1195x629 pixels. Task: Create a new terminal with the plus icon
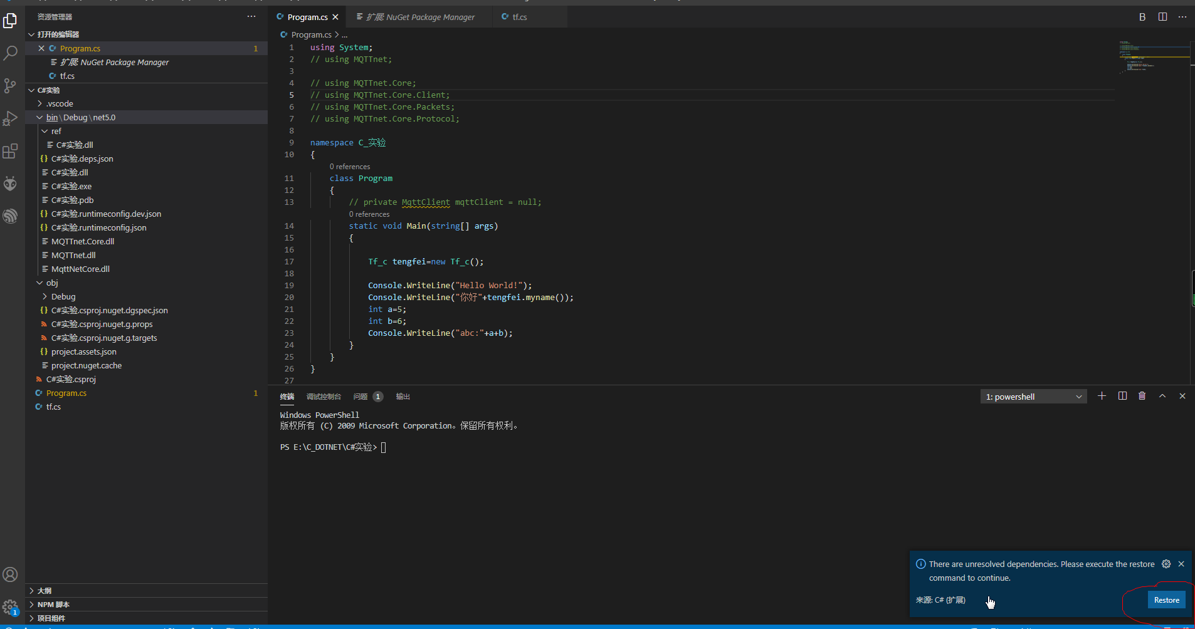tap(1102, 396)
